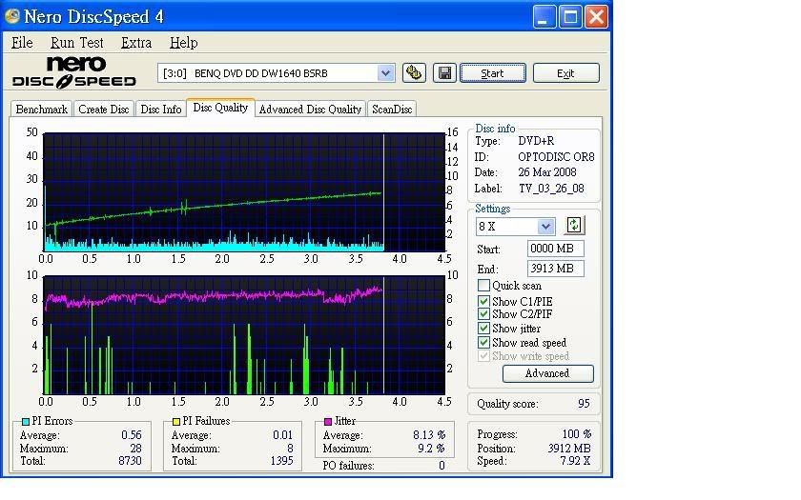Click PI Failures total value 1395
The height and width of the screenshot is (500, 801).
(x=282, y=461)
